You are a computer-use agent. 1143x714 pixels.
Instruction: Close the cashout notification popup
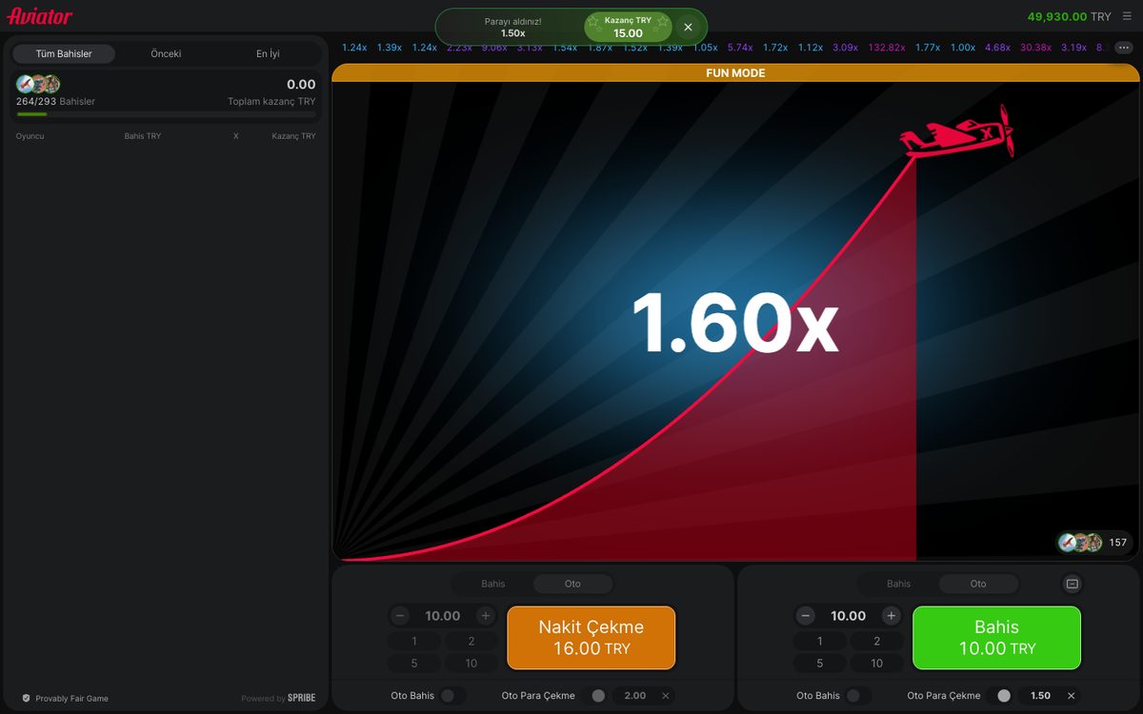tap(688, 27)
